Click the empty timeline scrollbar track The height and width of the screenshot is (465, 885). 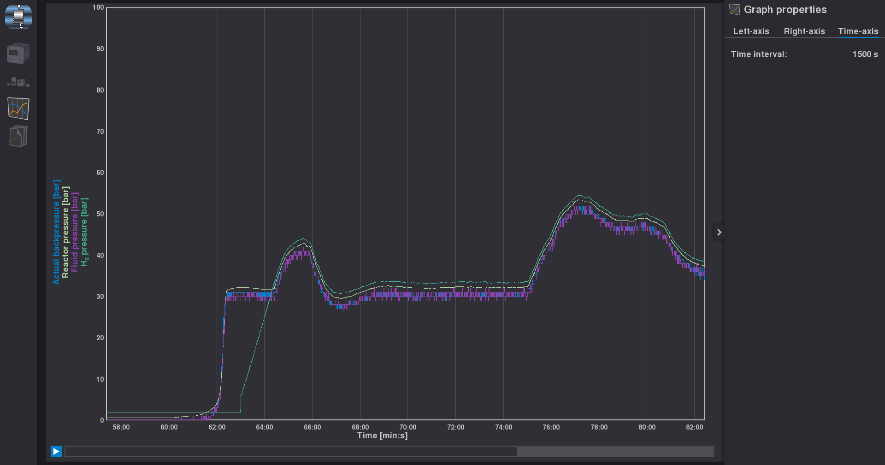click(291, 452)
